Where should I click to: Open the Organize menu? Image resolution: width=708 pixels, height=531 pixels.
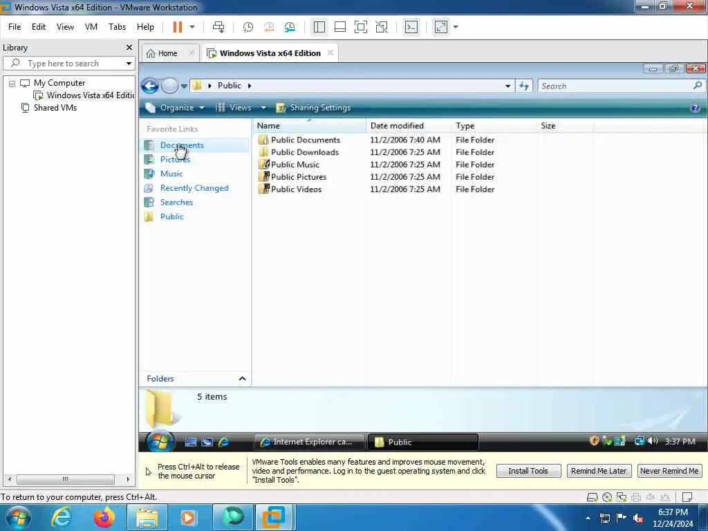pyautogui.click(x=175, y=108)
